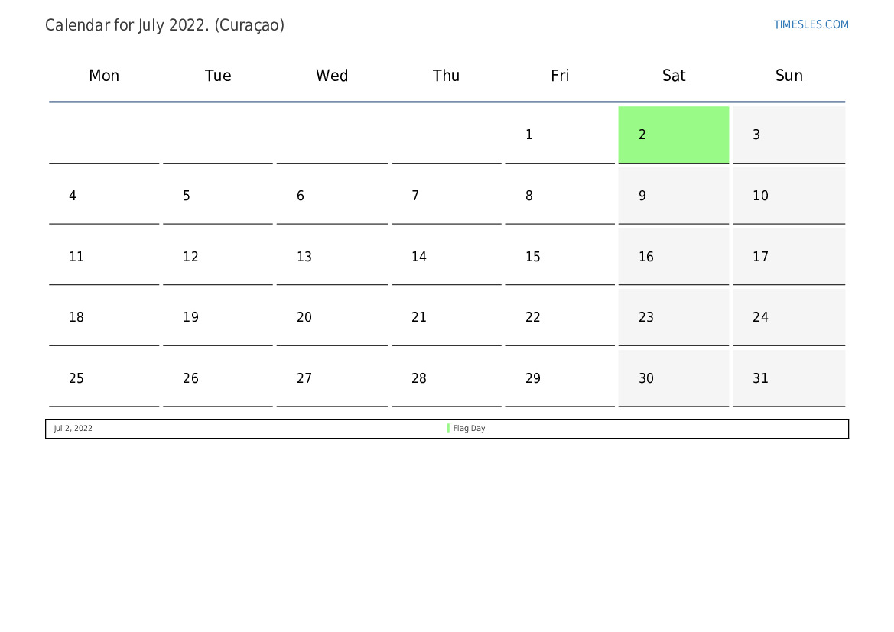Screen dimensions: 894x632
Task: Click the green Flag Day legend marker
Action: (x=448, y=428)
